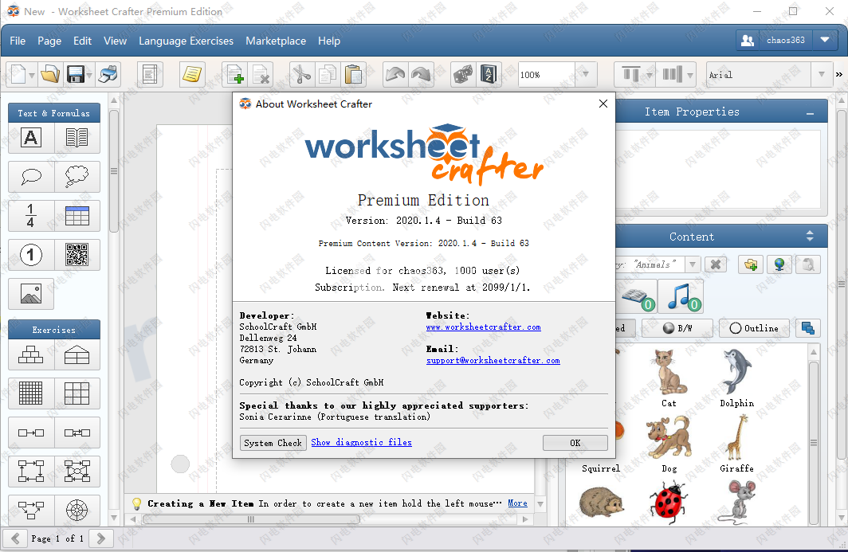The height and width of the screenshot is (552, 848).
Task: Save worksheet with floppy disk icon
Action: click(x=76, y=74)
